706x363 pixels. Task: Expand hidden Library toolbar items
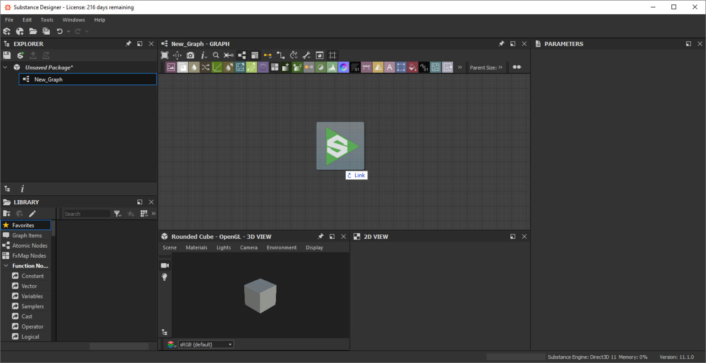153,213
